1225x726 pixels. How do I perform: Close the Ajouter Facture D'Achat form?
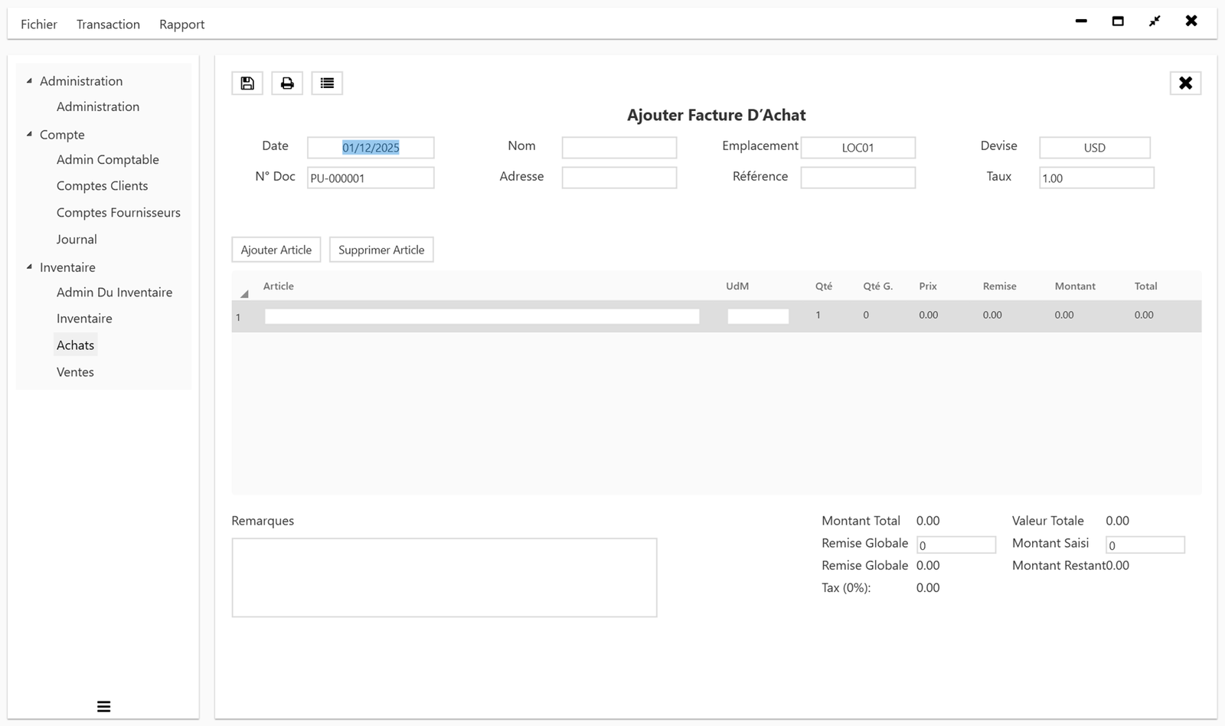pos(1185,83)
